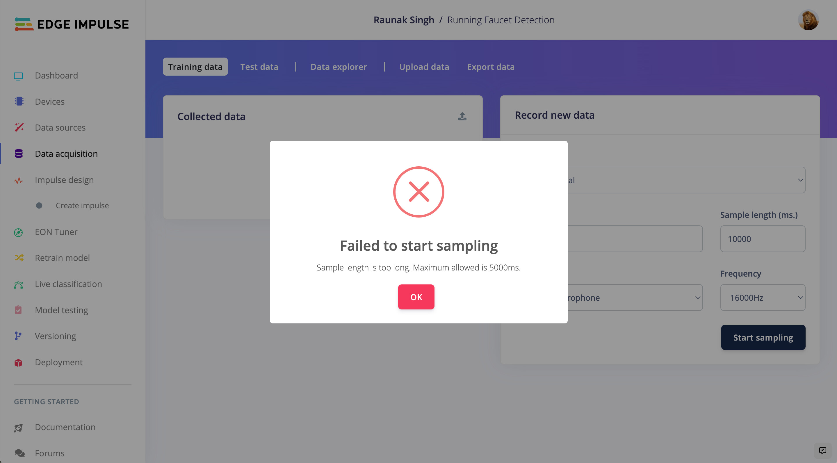
Task: Open the Frequency 16000Hz dropdown
Action: coord(762,298)
